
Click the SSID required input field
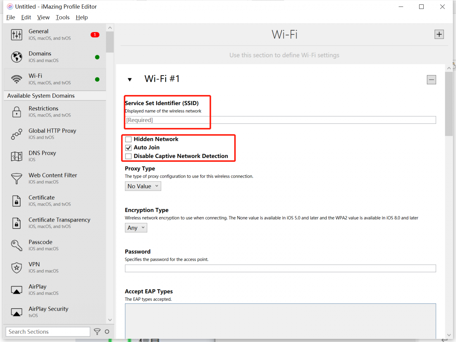[280, 120]
